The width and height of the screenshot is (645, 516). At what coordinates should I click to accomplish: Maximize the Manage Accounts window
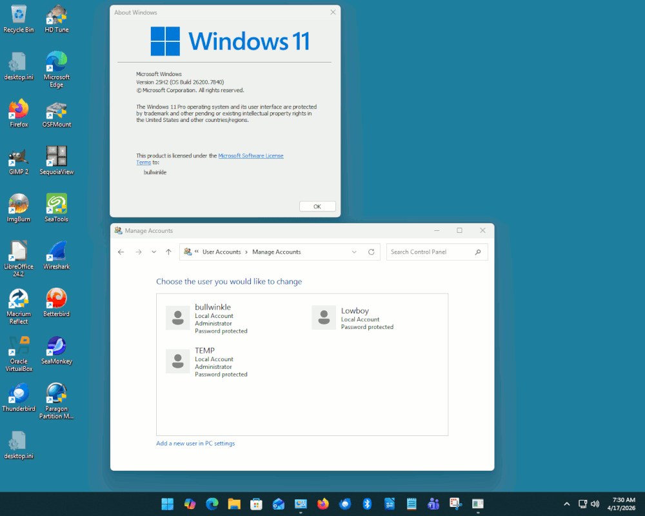[459, 230]
